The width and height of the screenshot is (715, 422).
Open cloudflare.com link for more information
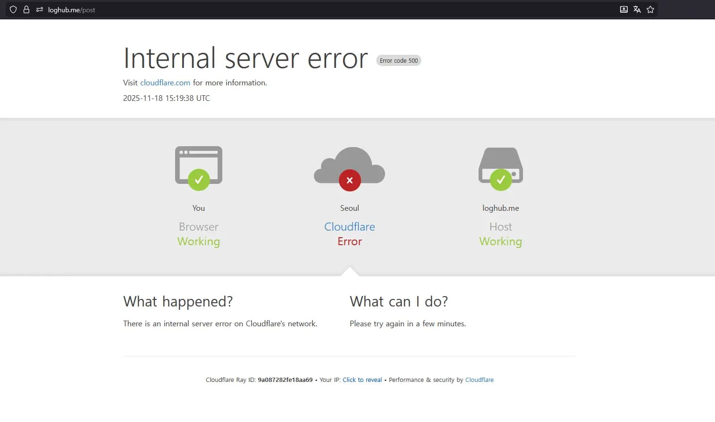click(165, 83)
